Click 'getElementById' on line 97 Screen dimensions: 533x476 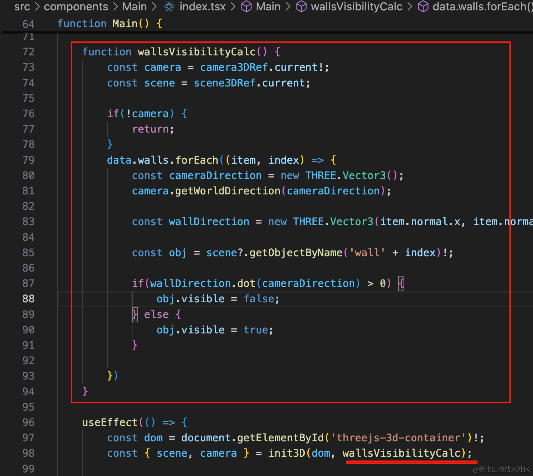(280, 438)
